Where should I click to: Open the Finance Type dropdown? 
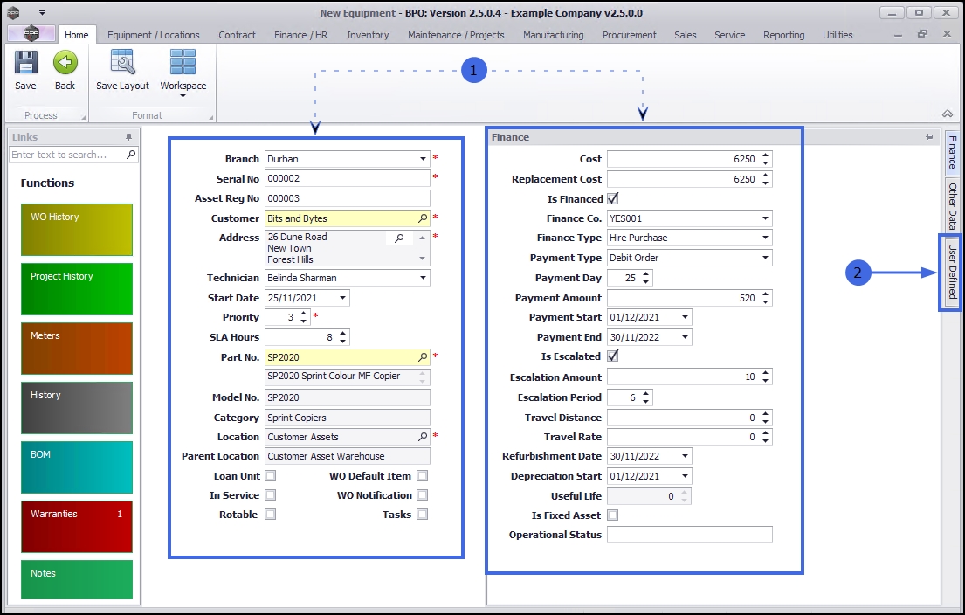pos(765,238)
